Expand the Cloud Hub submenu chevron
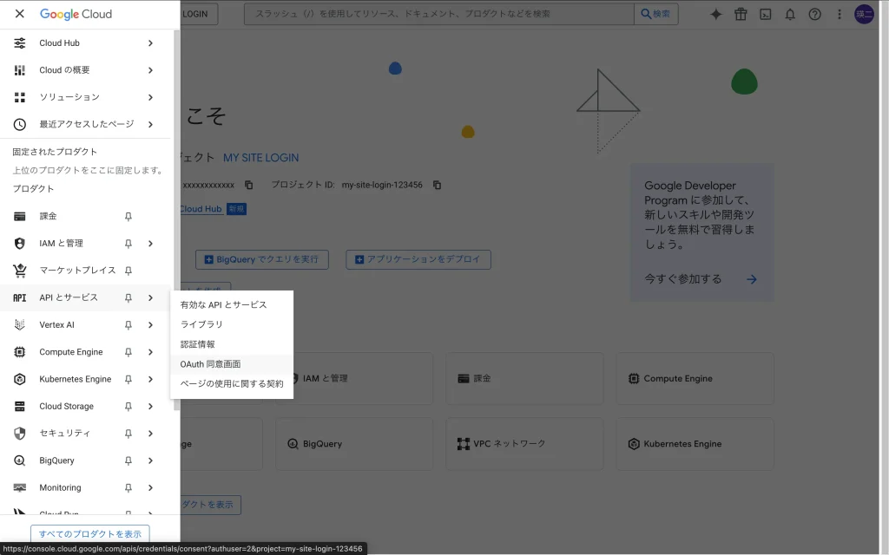Screen dimensions: 889x555 [150, 43]
